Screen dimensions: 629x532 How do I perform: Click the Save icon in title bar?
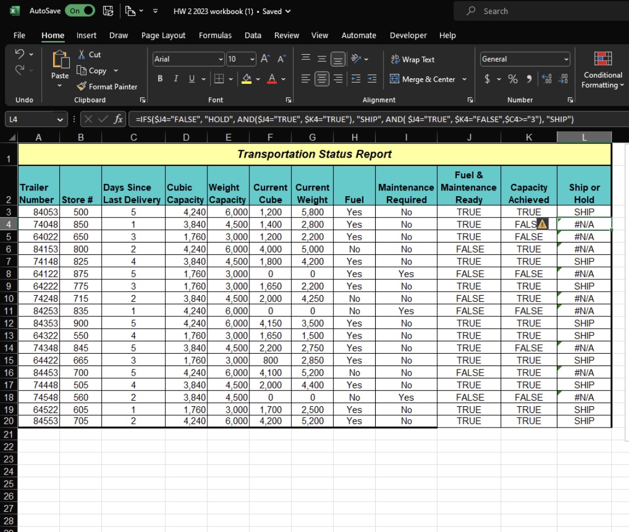(109, 11)
